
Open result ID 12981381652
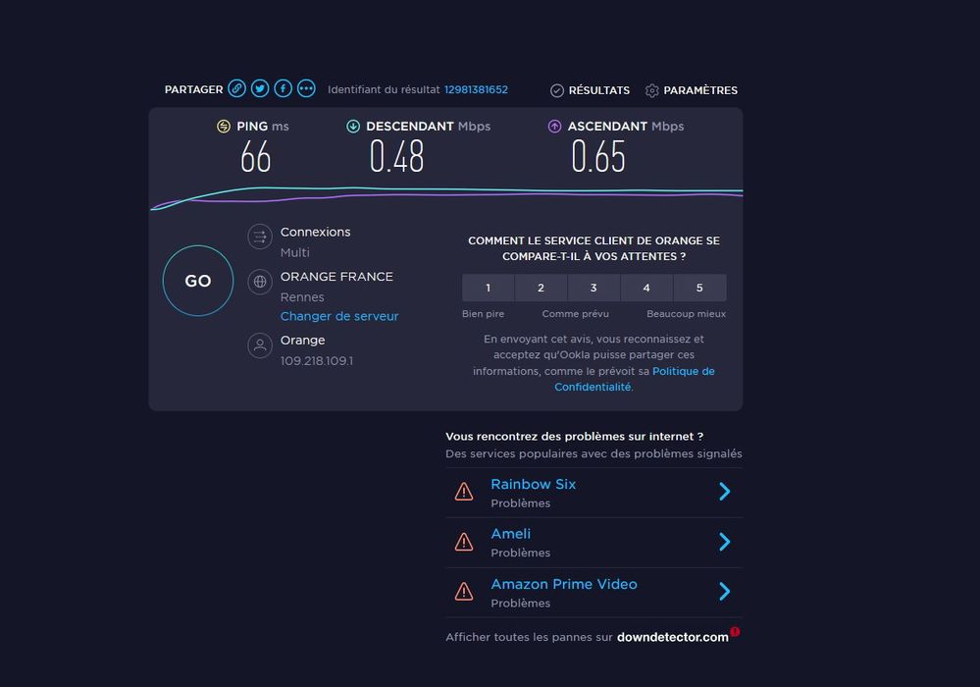[x=476, y=89]
